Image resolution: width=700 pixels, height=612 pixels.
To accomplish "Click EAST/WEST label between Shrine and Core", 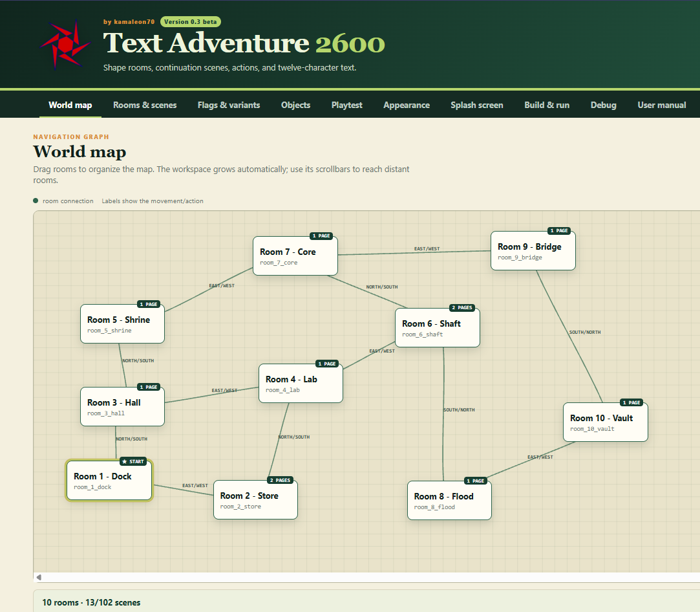I will 222,285.
